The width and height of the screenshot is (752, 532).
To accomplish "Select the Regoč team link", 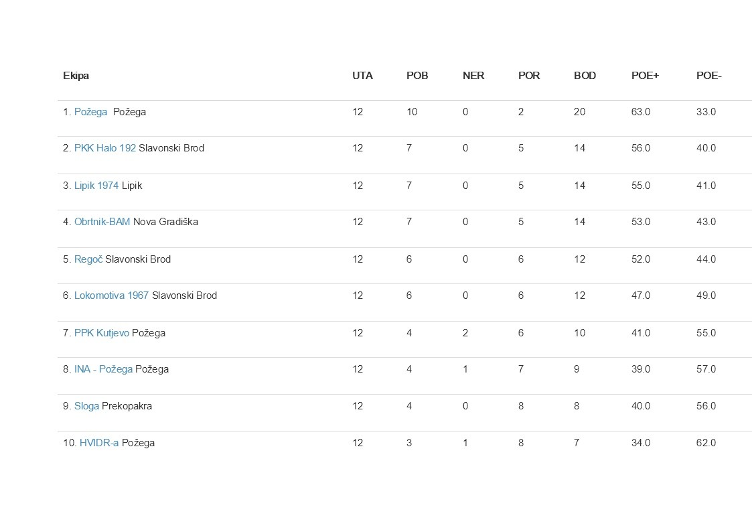I will 88,259.
